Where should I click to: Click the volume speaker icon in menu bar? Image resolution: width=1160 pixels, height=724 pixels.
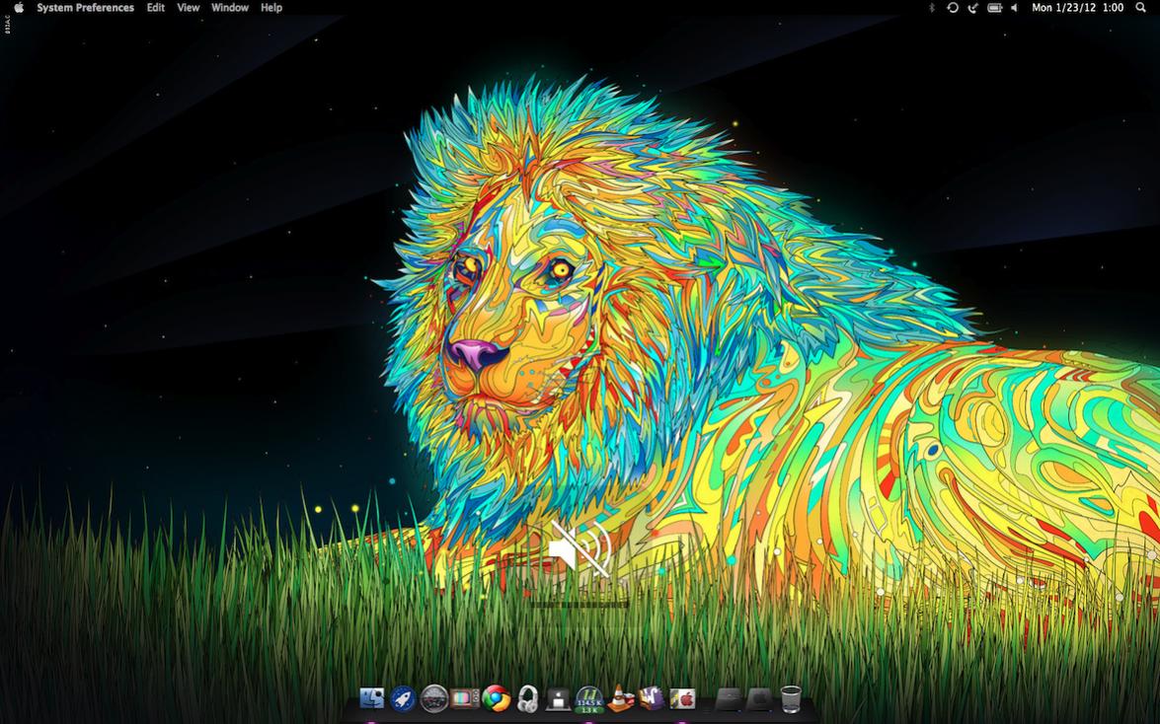(x=1014, y=7)
